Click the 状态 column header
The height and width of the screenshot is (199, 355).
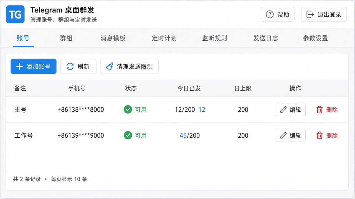[x=131, y=88]
